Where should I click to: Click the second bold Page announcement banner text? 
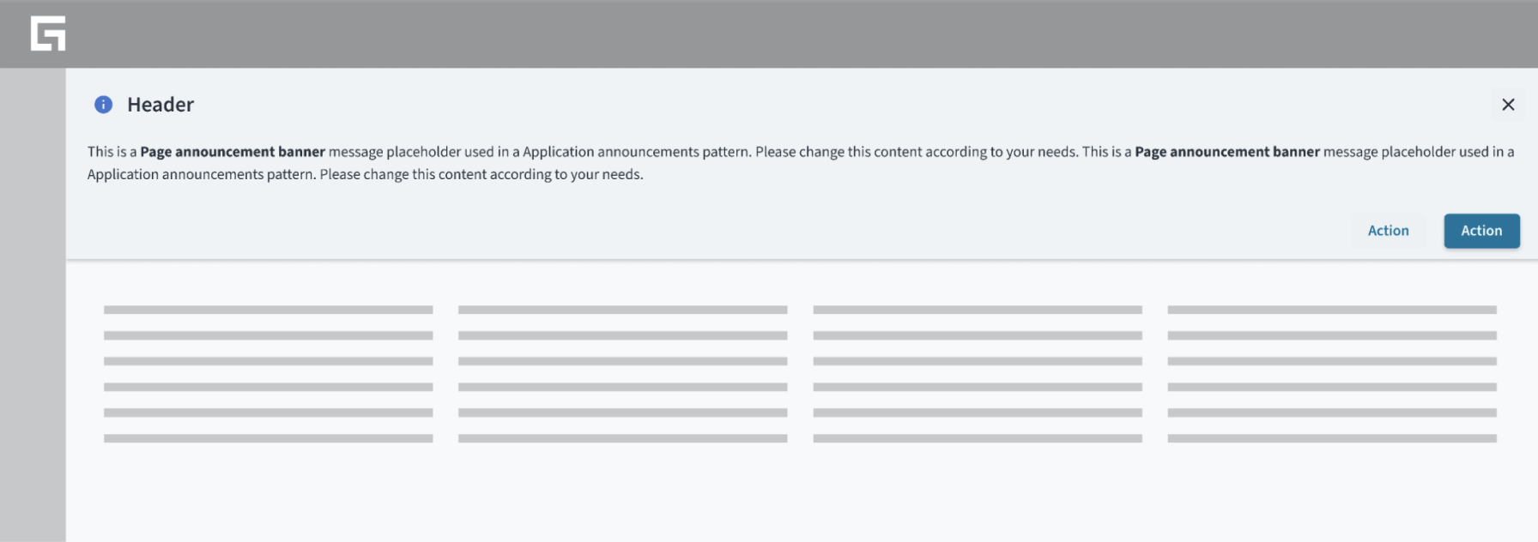pos(1227,152)
